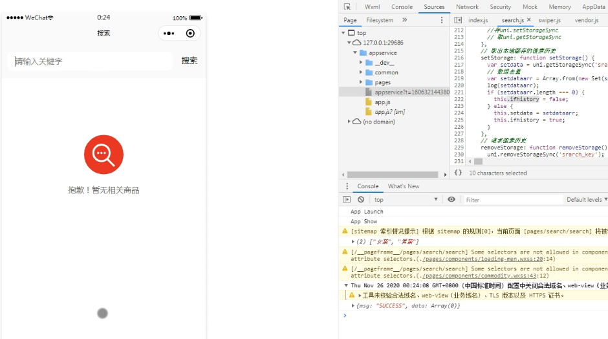Open the console drawer three-dot menu
The image size is (608, 339).
pyautogui.click(x=347, y=186)
